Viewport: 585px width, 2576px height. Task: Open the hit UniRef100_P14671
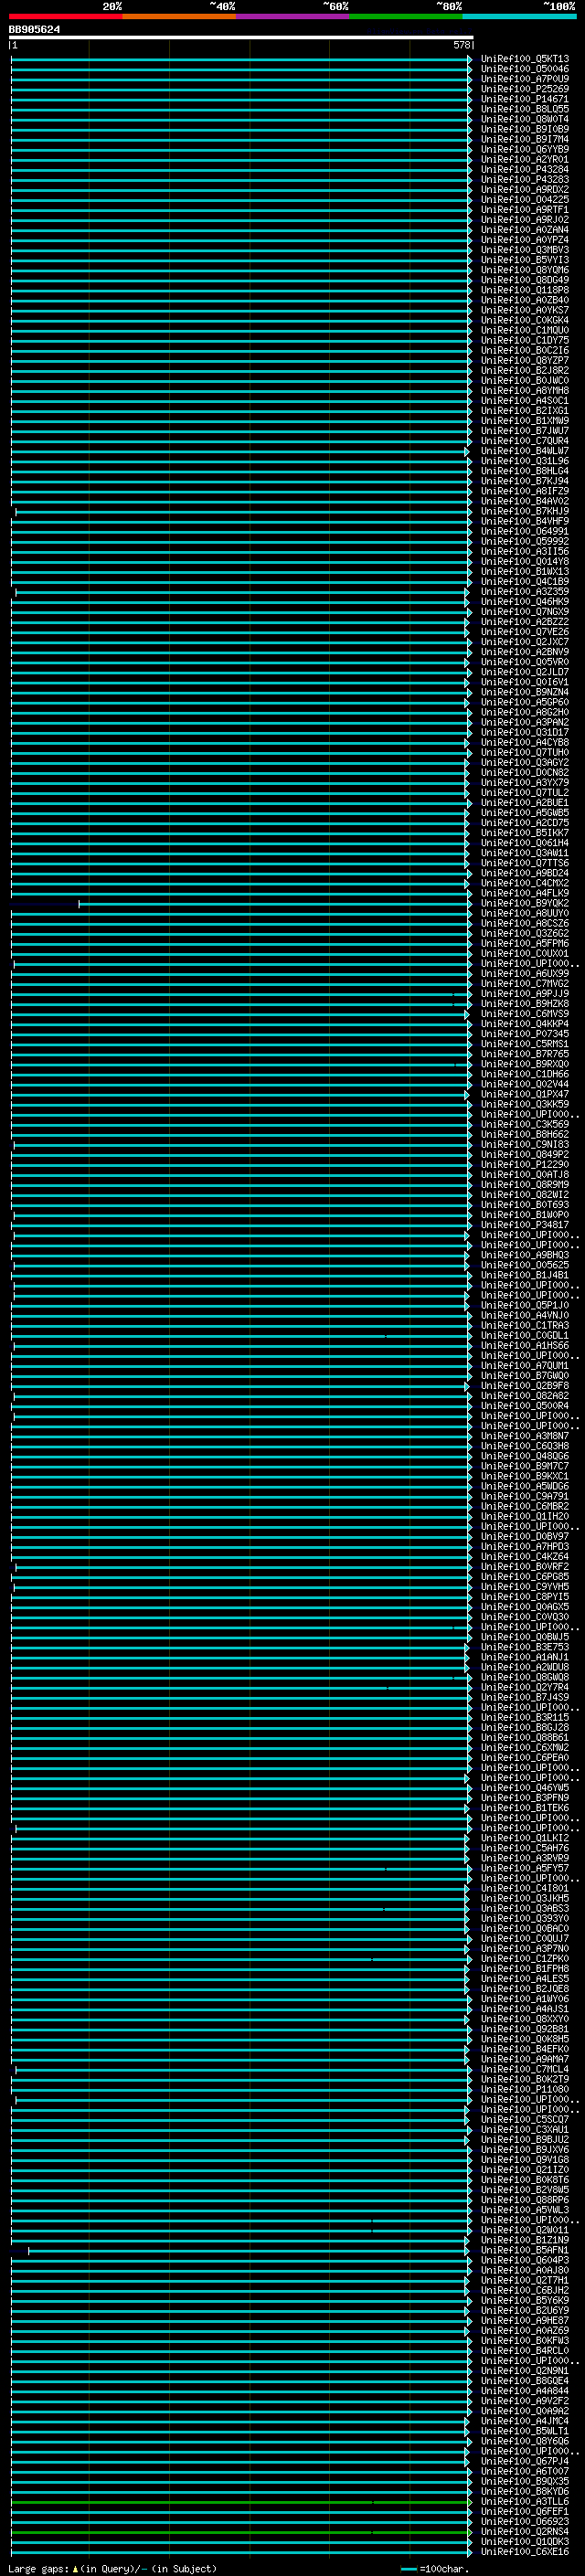525,99
